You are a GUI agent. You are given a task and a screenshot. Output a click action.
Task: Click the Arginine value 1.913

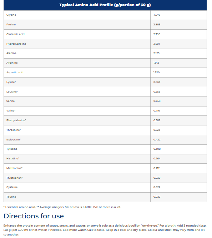[156, 63]
